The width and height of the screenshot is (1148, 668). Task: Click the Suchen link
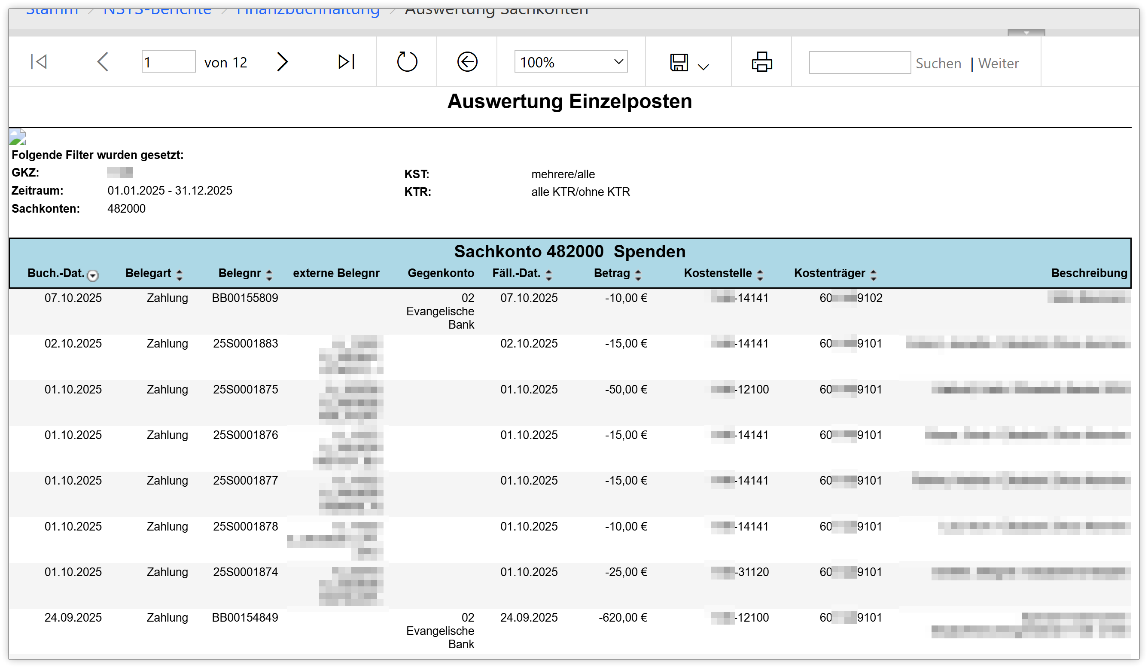[938, 63]
